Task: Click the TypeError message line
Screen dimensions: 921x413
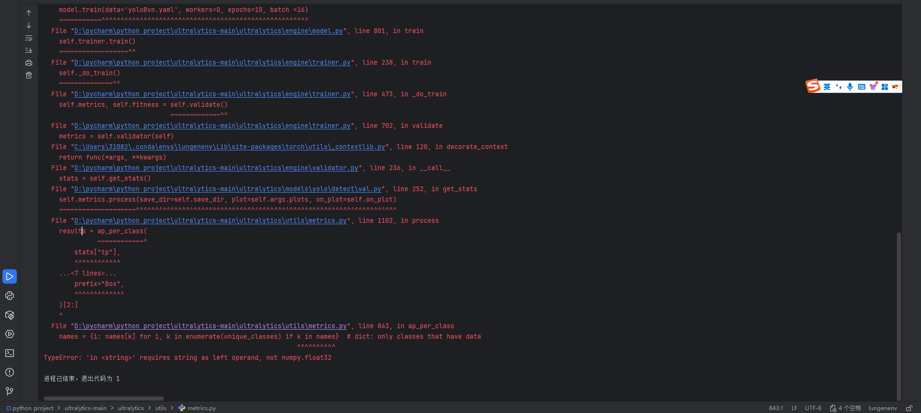Action: click(x=188, y=357)
